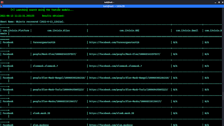The image size is (224, 126).
Task: Minimize the terminal window
Action: tap(216, 2)
